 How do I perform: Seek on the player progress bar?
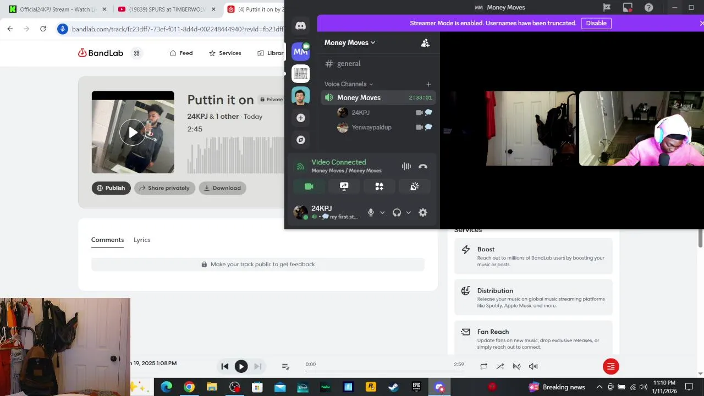(x=385, y=371)
